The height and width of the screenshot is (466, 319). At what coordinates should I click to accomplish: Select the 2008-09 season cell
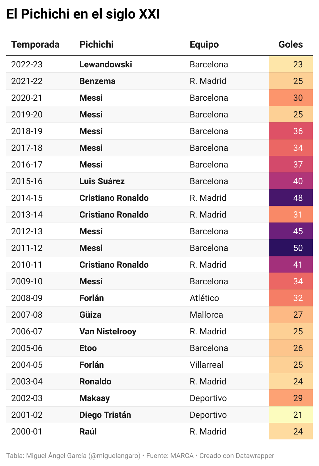click(27, 298)
